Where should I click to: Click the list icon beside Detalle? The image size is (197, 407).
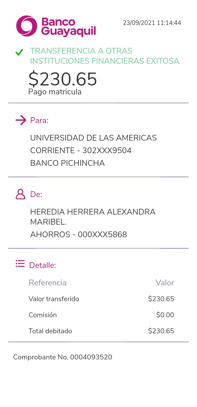tap(20, 264)
